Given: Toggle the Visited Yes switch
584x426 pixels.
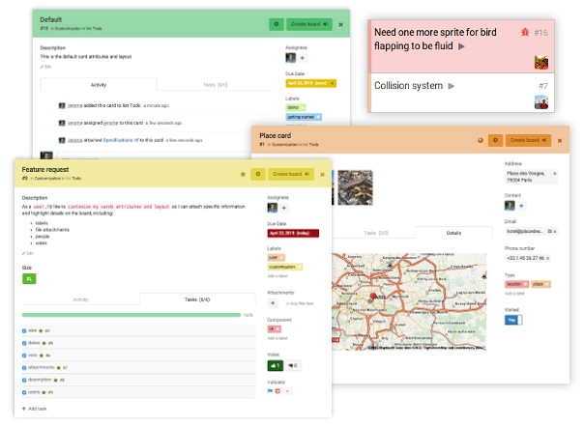Looking at the screenshot, I should (x=511, y=319).
